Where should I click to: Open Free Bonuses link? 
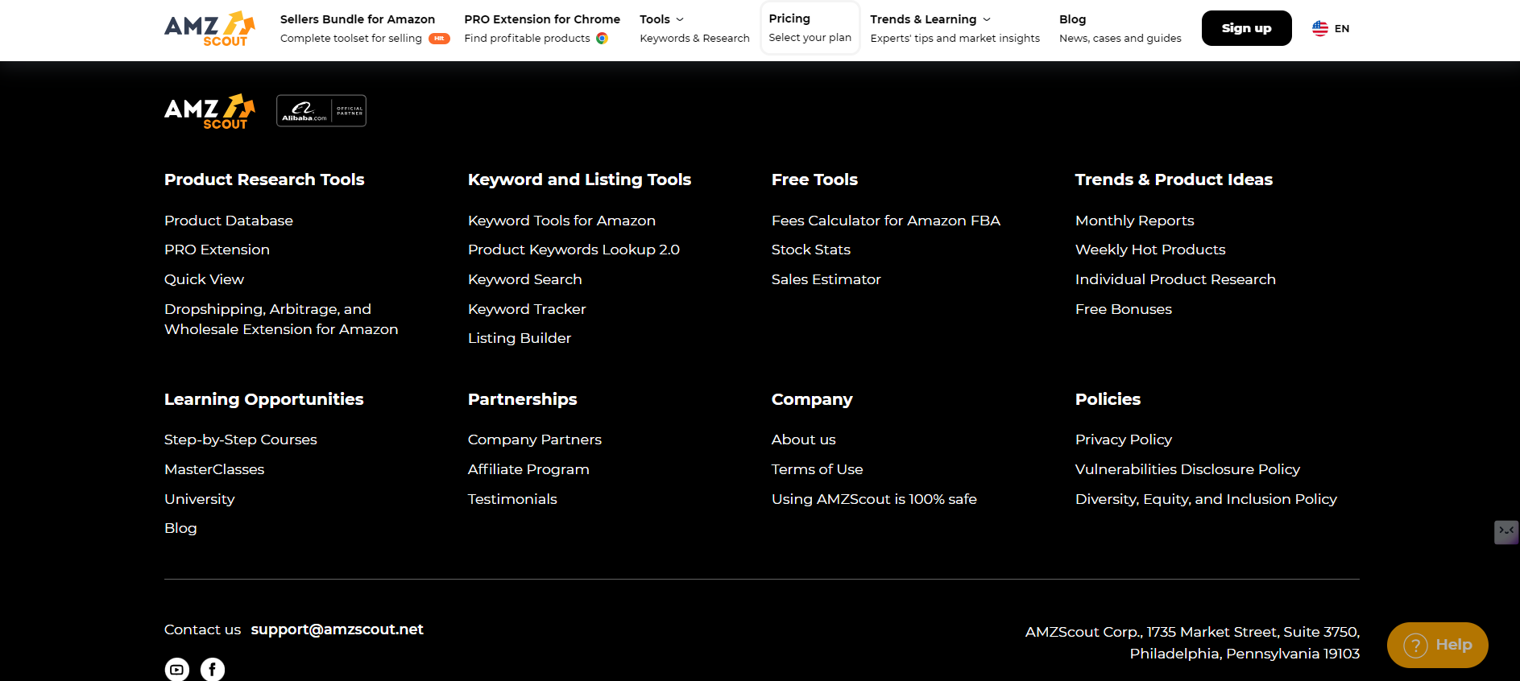click(1124, 309)
